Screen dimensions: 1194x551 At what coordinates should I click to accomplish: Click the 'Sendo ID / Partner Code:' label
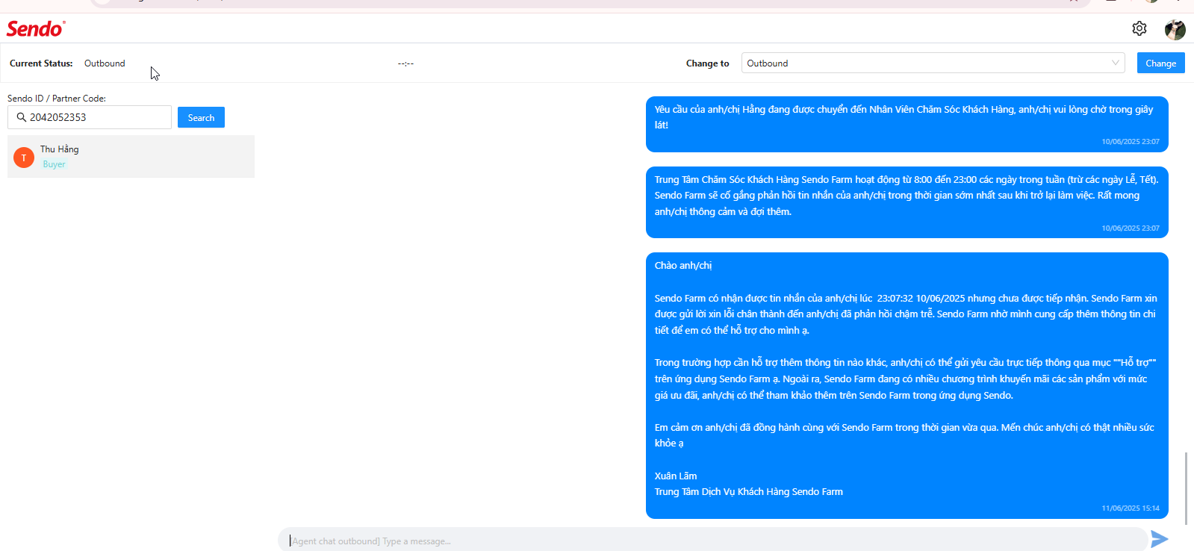[57, 99]
